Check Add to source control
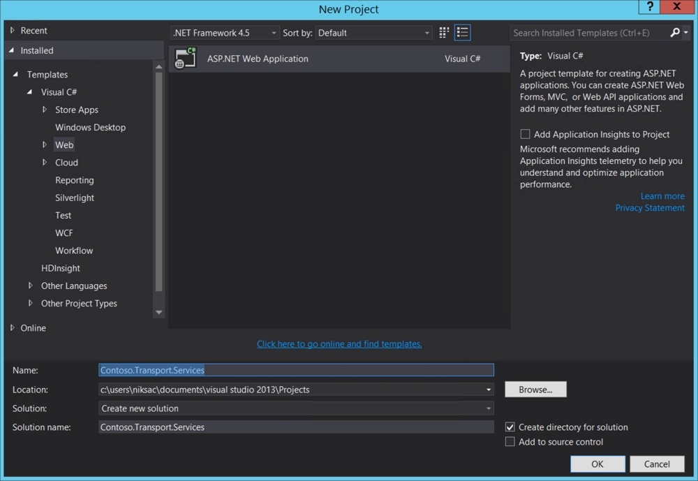 point(510,441)
